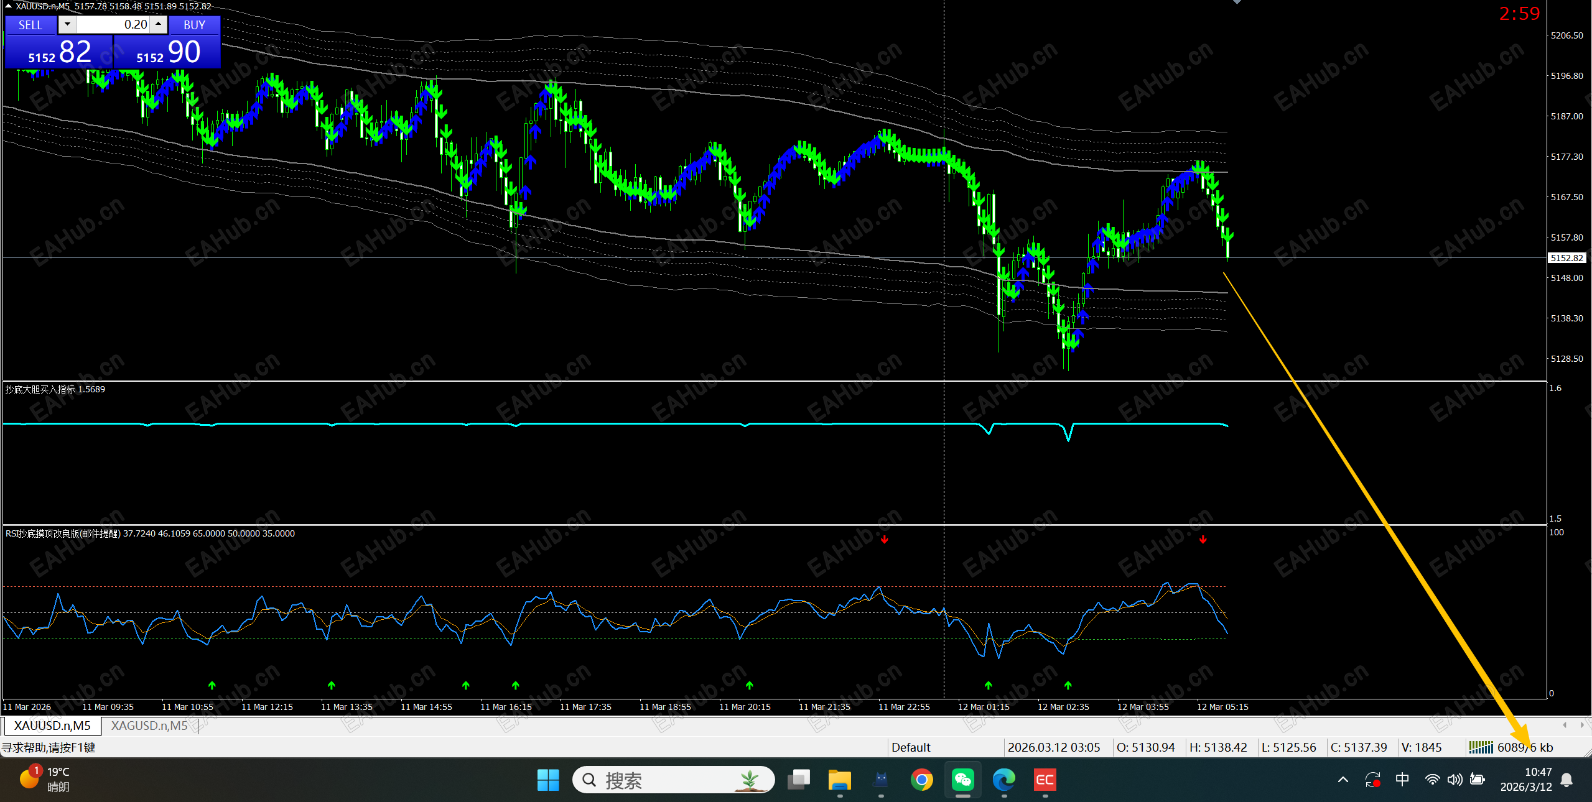Open the WeChat app in the taskbar
The height and width of the screenshot is (802, 1592).
click(x=962, y=780)
